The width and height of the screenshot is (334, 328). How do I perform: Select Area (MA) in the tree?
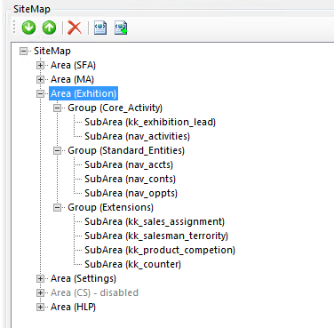click(72, 79)
